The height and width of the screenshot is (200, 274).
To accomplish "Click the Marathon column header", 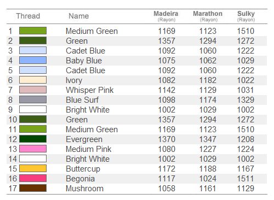I will click(208, 16).
